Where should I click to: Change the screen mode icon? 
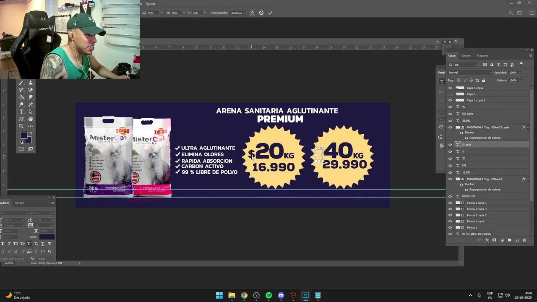pos(31,149)
